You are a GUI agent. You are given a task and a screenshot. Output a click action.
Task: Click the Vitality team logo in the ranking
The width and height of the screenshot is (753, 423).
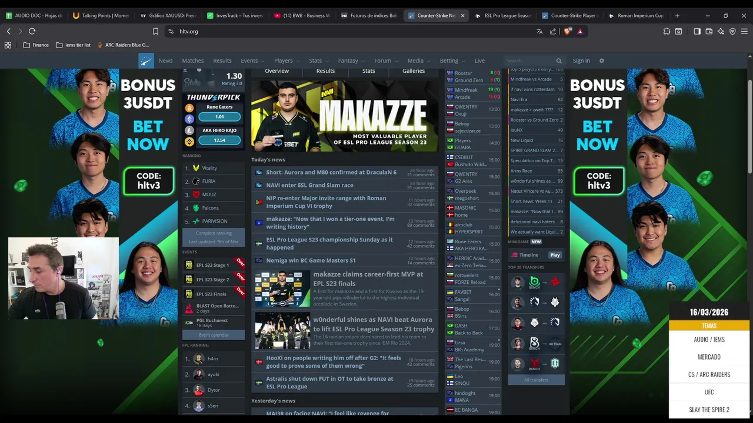(196, 168)
